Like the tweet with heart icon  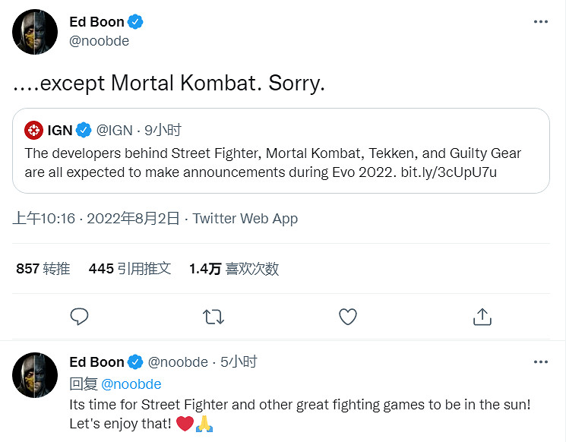point(348,316)
